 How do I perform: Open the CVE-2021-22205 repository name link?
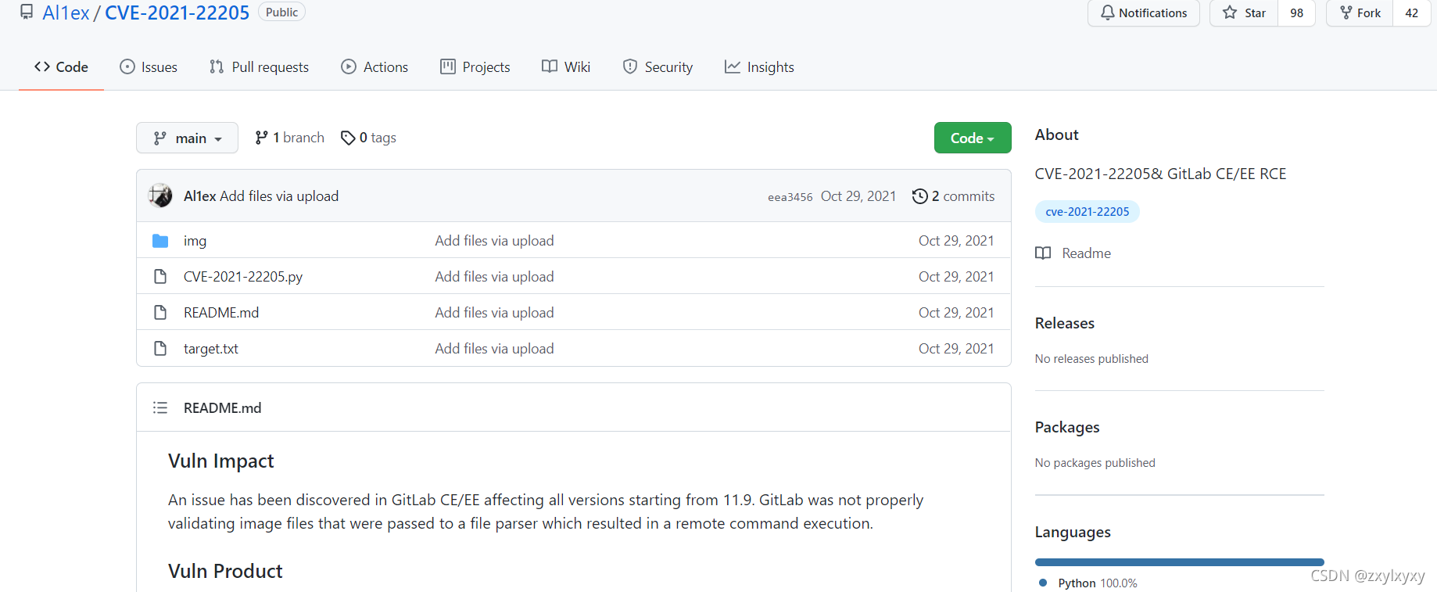tap(177, 13)
